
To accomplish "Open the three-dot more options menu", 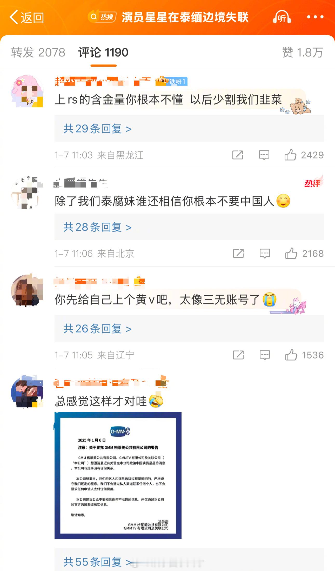I will pos(315,17).
